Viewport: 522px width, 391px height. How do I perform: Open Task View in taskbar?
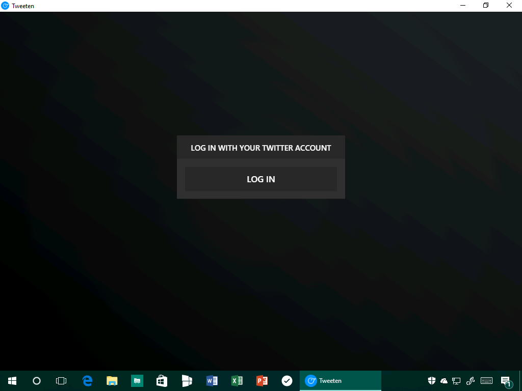pos(61,381)
